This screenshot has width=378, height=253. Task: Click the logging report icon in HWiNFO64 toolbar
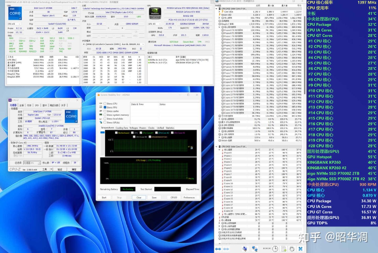(x=283, y=249)
